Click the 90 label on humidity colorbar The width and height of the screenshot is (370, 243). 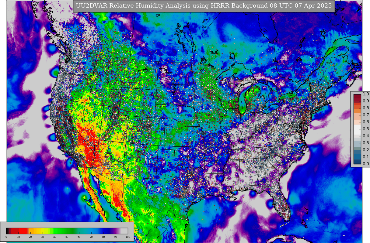coord(116,237)
